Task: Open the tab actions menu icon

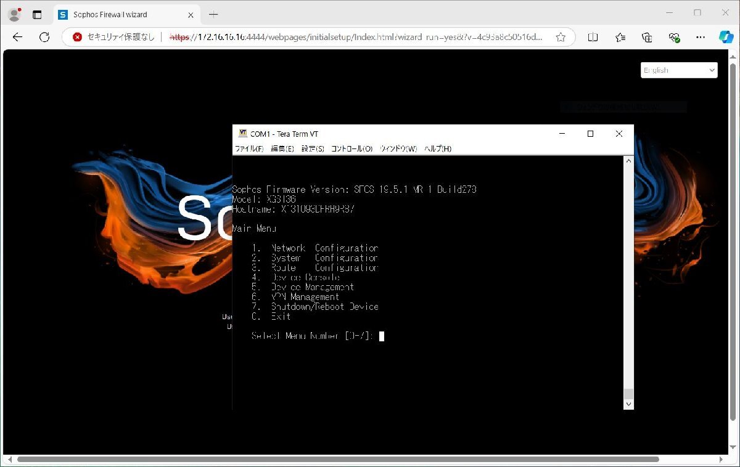Action: point(37,14)
